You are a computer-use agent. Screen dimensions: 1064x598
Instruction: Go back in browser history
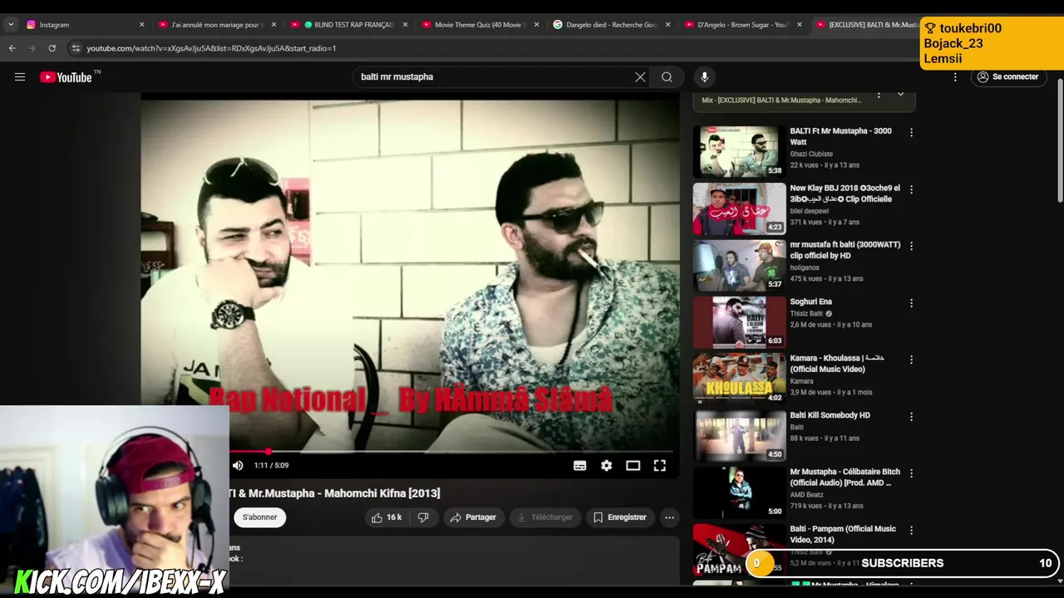pyautogui.click(x=12, y=48)
